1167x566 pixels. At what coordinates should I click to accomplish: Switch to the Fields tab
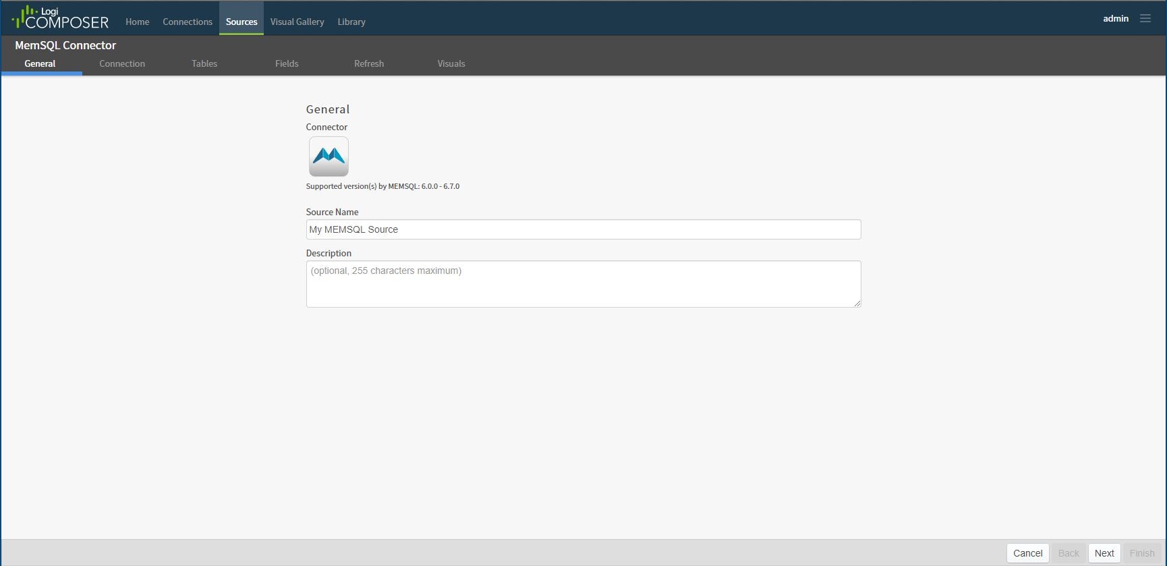click(287, 63)
